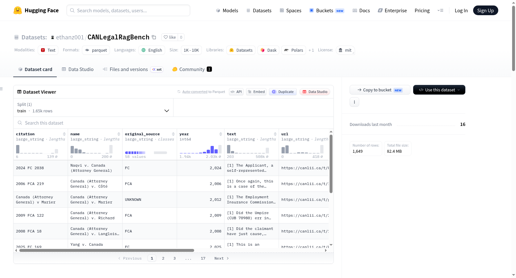
Task: Click the Sign Up button
Action: [x=486, y=10]
